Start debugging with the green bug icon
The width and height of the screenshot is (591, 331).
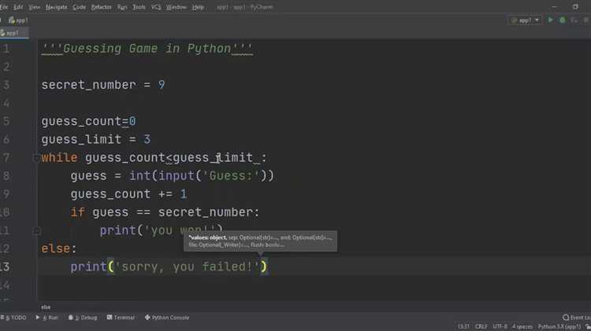(563, 20)
